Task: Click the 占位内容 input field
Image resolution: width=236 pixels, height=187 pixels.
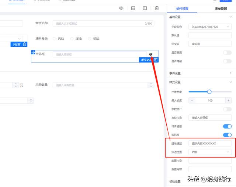Action: click(210, 117)
